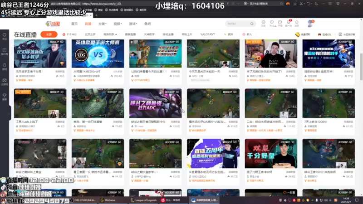Open the 分类 dropdown in top navigation
This screenshot has height=204, width=363.
(x=103, y=24)
